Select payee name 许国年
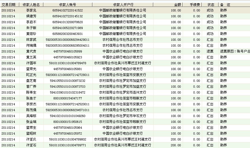 31,63
